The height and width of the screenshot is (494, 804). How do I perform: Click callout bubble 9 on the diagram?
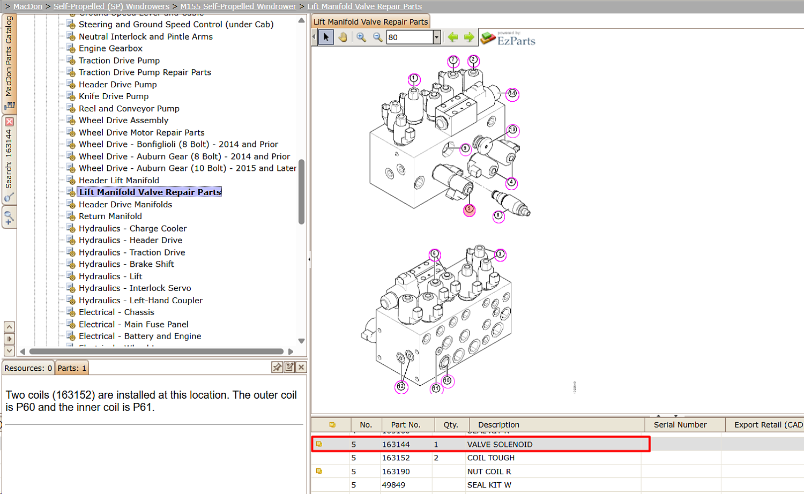click(465, 148)
